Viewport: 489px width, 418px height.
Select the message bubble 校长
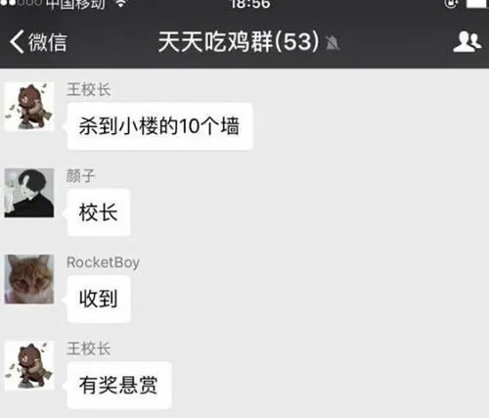click(x=99, y=212)
